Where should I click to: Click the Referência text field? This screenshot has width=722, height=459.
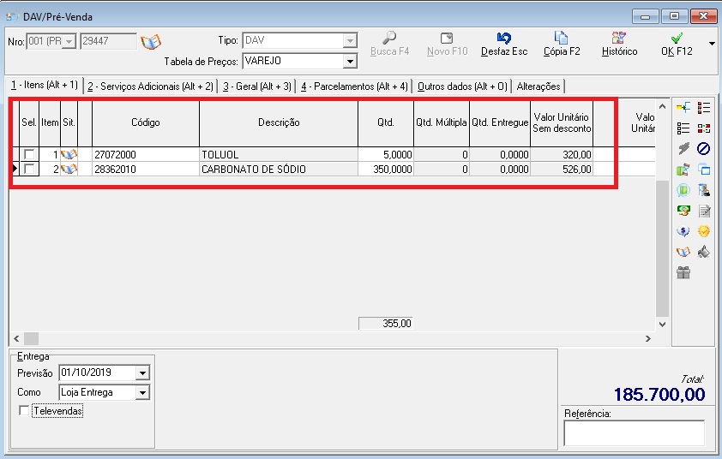point(634,432)
